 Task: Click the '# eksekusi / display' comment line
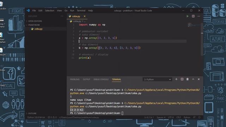93,55
